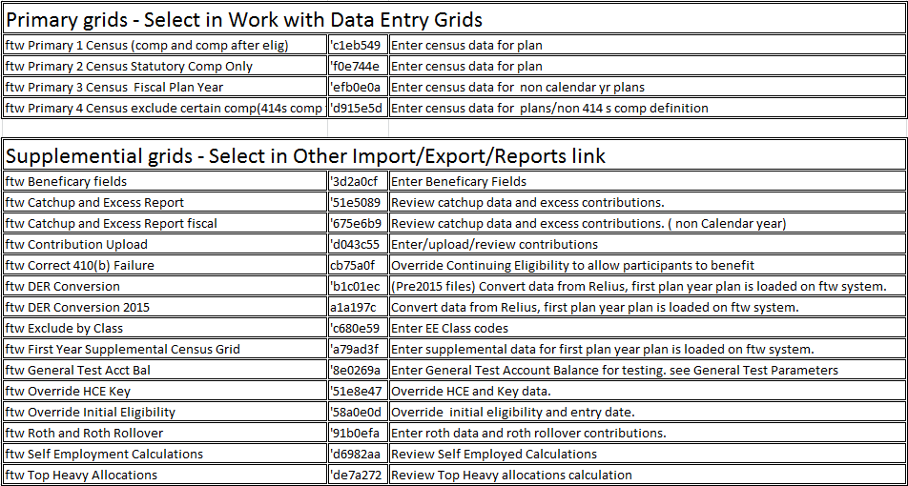Click 'Enter/upload/review contributions' cell

click(x=647, y=244)
